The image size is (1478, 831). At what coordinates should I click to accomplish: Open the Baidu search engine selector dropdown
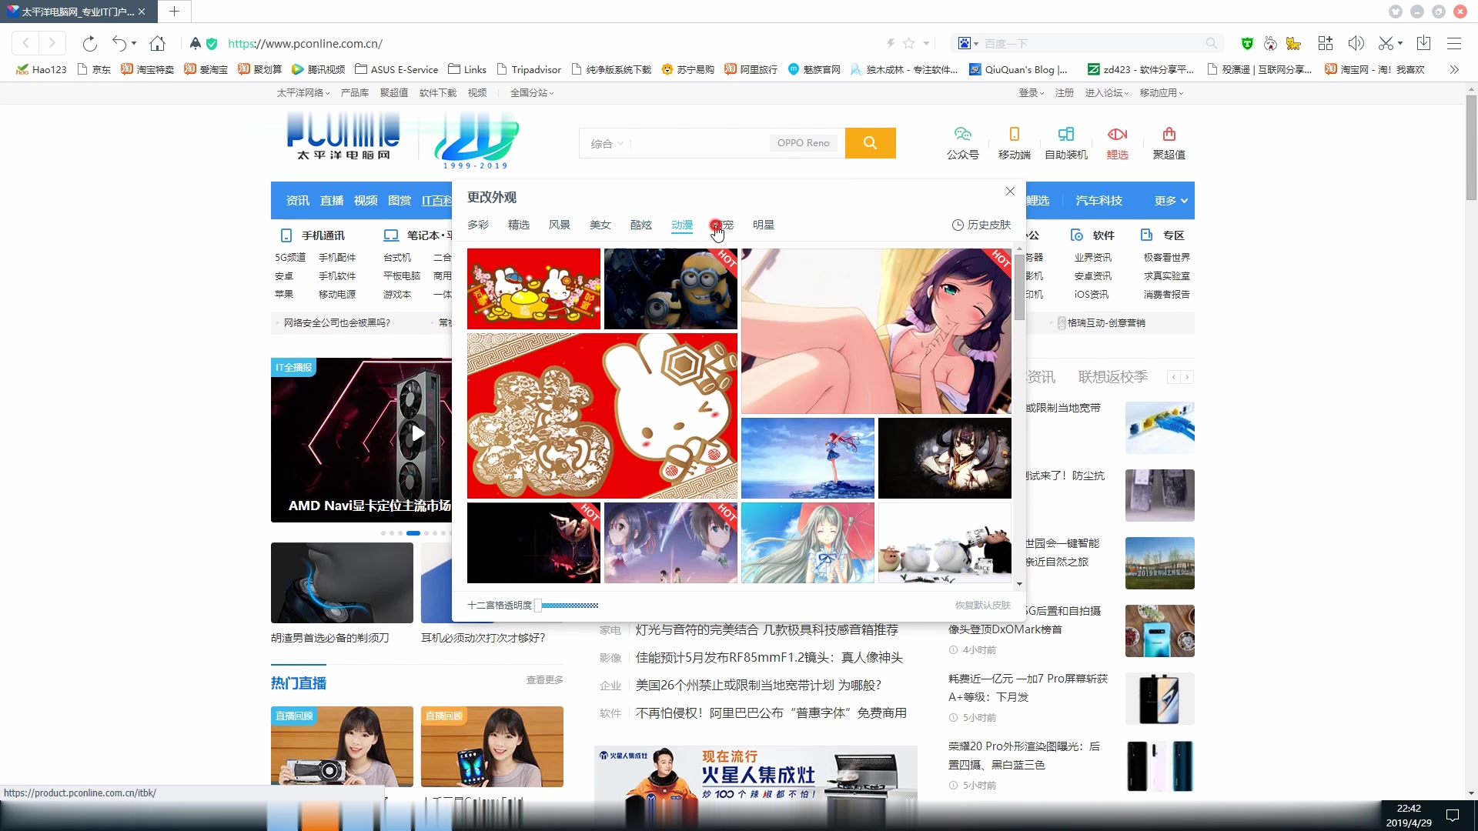click(x=968, y=44)
